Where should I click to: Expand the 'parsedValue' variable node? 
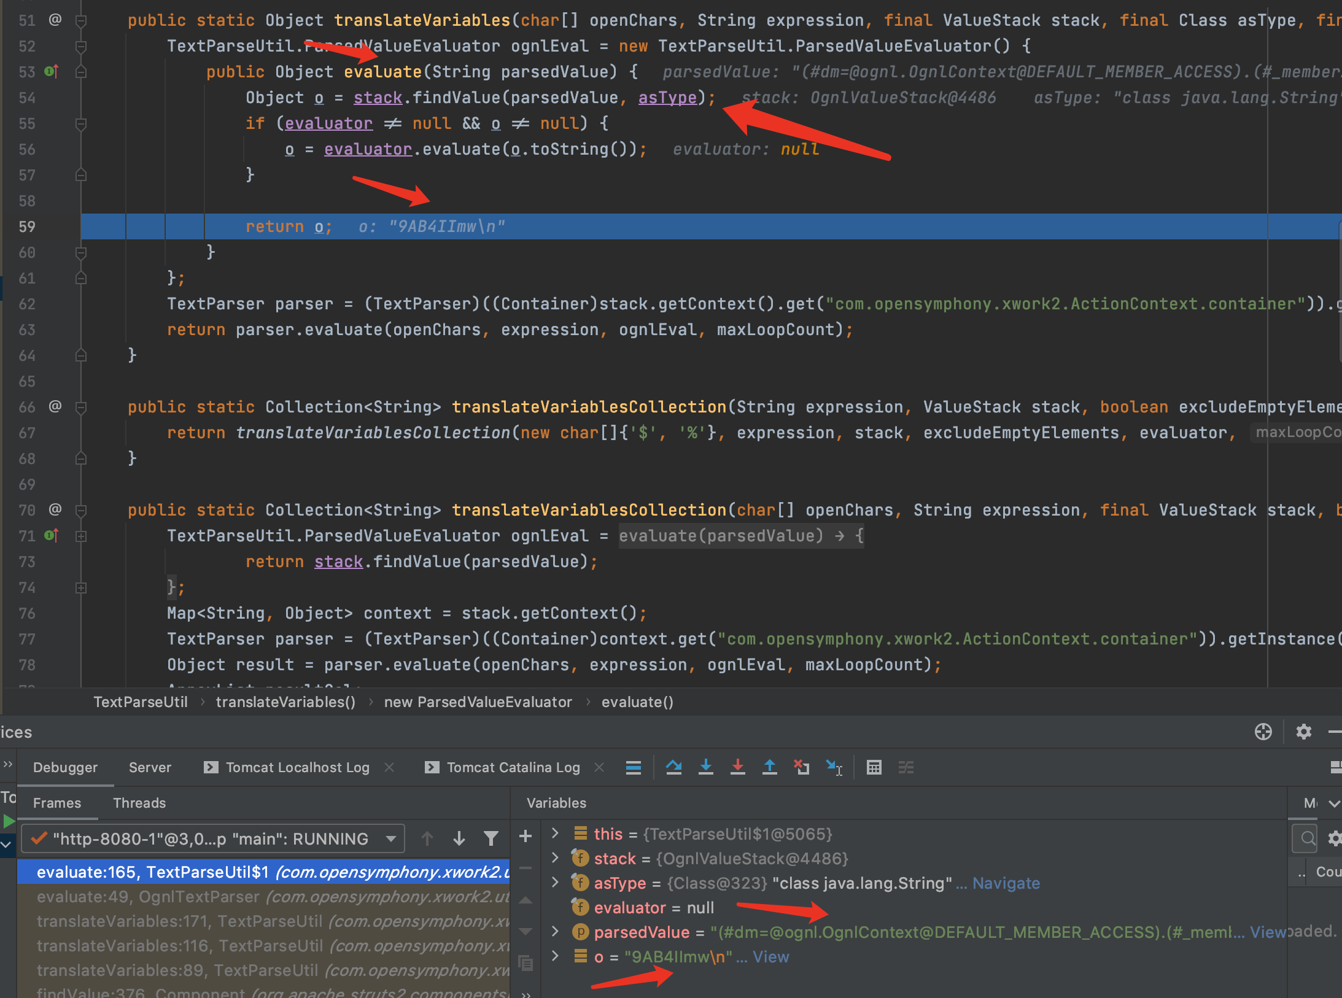[555, 932]
